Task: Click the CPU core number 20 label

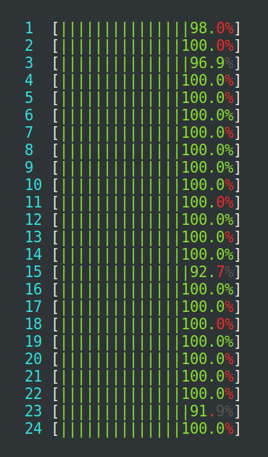Action: [x=33, y=359]
